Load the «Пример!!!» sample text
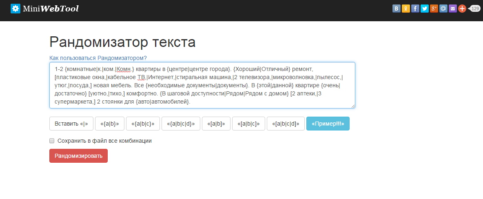 [x=328, y=124]
